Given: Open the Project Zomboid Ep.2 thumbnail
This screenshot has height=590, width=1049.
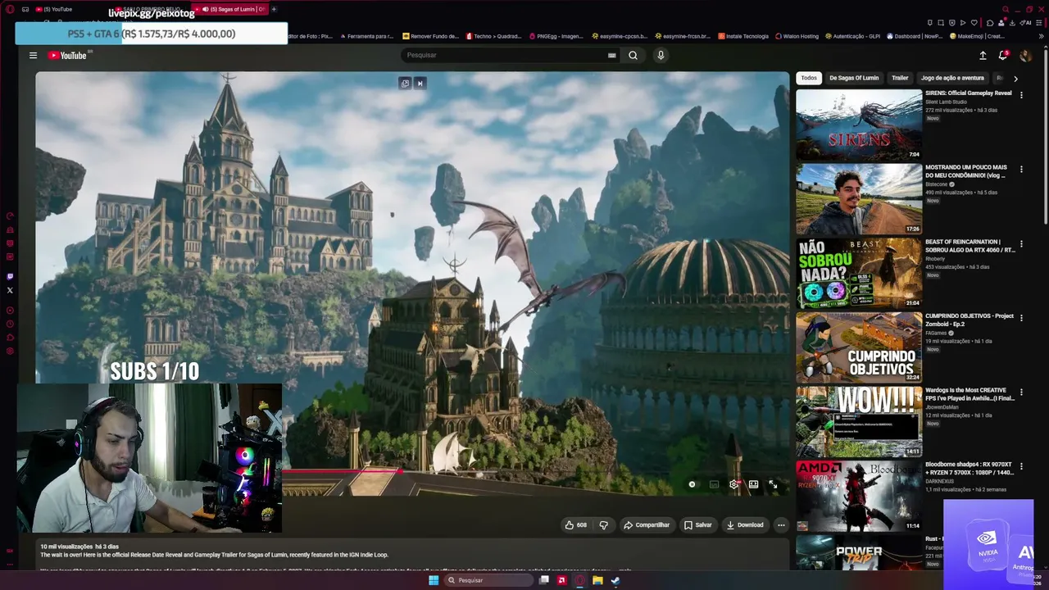Looking at the screenshot, I should pyautogui.click(x=859, y=347).
